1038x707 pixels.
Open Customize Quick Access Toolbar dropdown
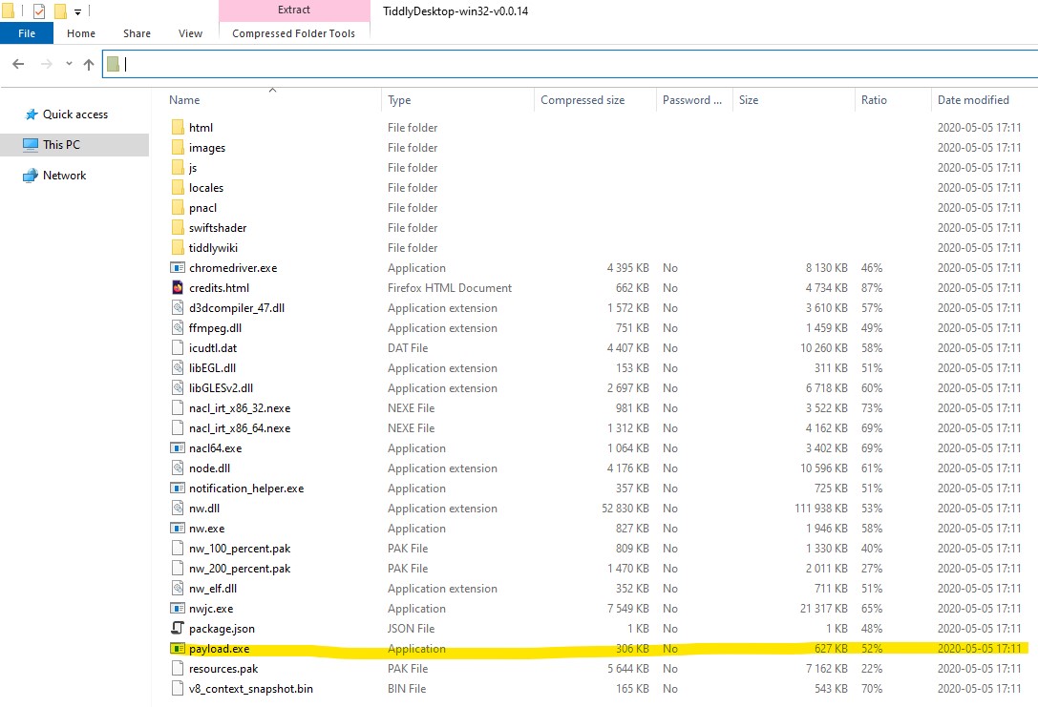pos(77,11)
